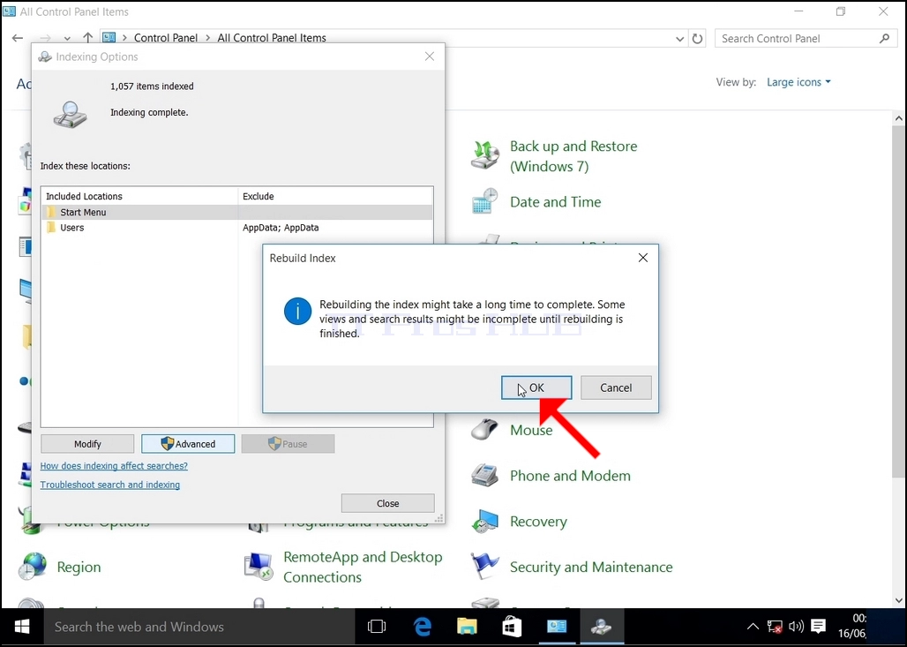Click 'AppData; AppData' exclude cell
This screenshot has height=647, width=907.
point(281,228)
